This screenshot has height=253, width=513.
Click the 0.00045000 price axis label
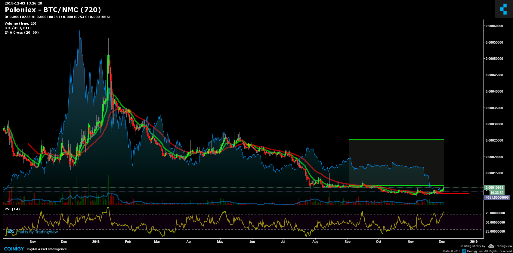(x=494, y=75)
